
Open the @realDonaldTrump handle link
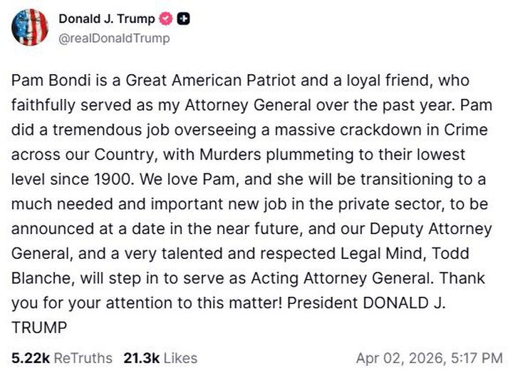pyautogui.click(x=114, y=38)
